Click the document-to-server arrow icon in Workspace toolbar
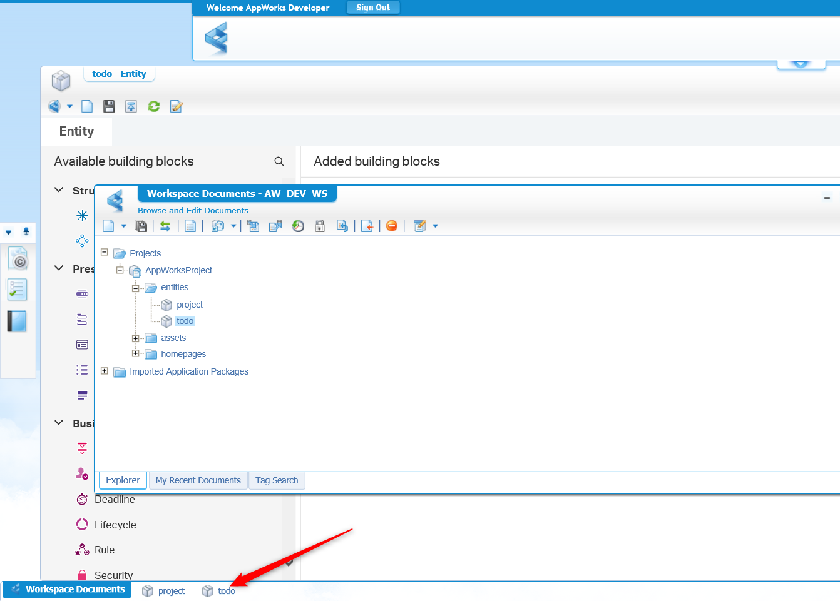Image resolution: width=840 pixels, height=601 pixels. (275, 226)
